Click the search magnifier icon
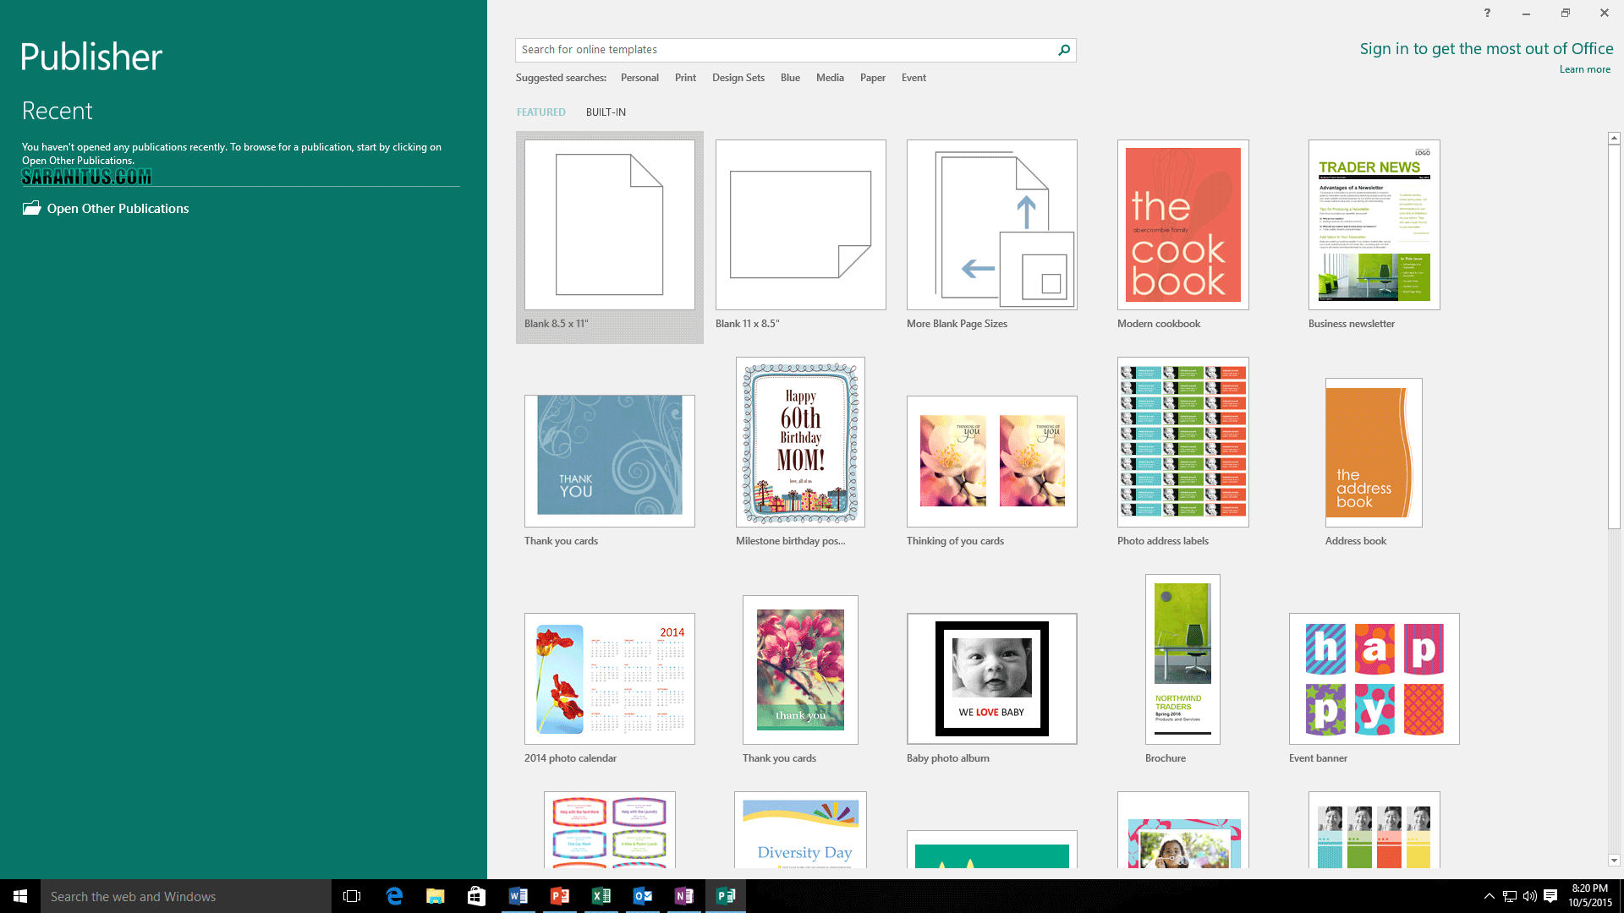Viewport: 1624px width, 913px height. pyautogui.click(x=1064, y=50)
